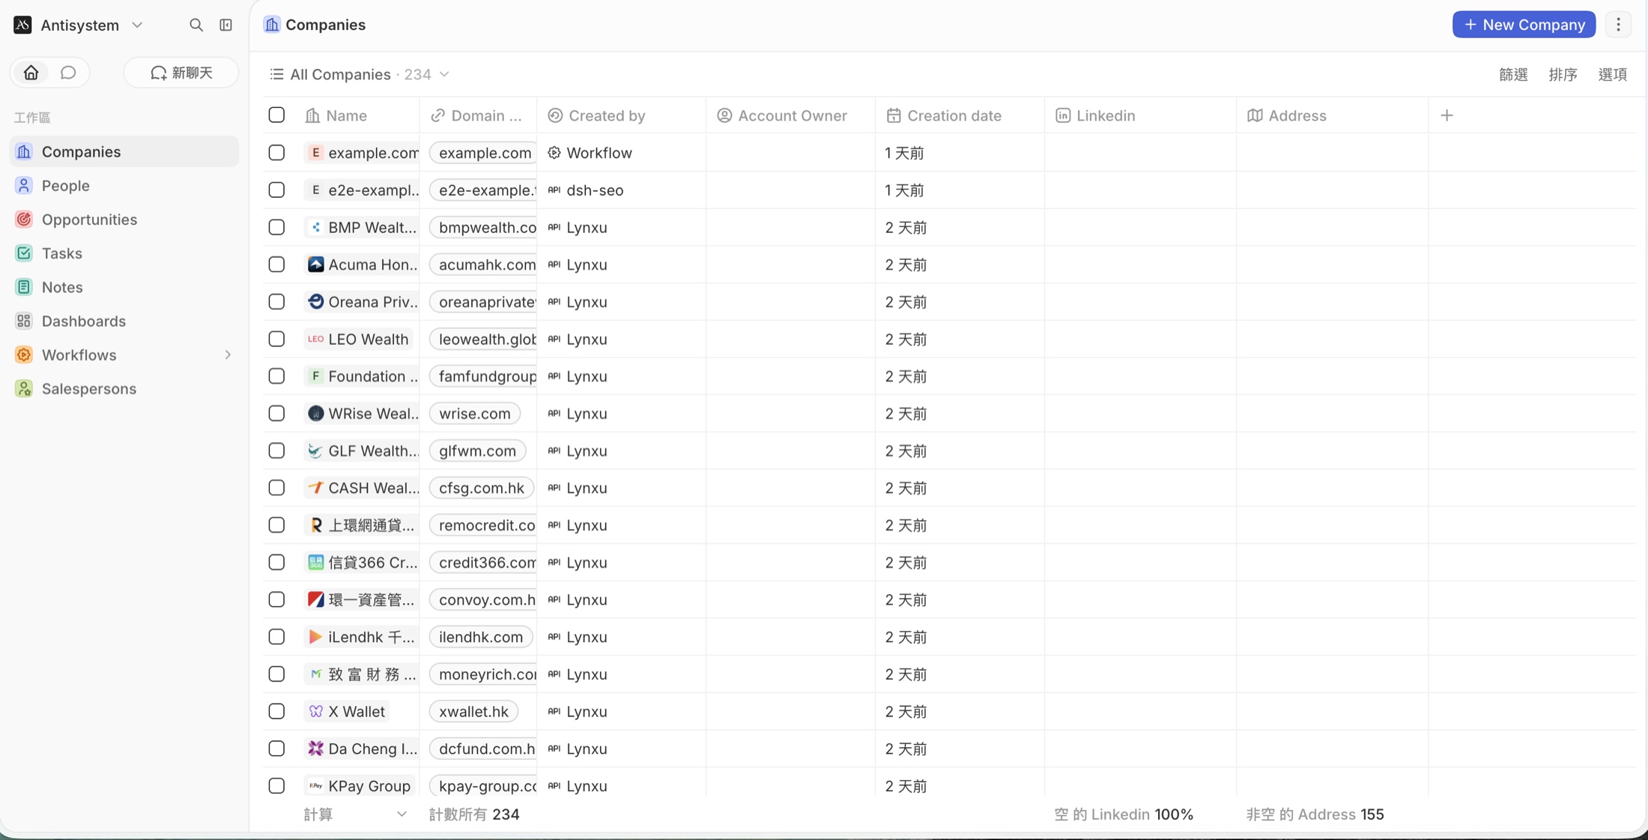The height and width of the screenshot is (840, 1648).
Task: Check the X Wallet row checkbox
Action: click(x=276, y=711)
